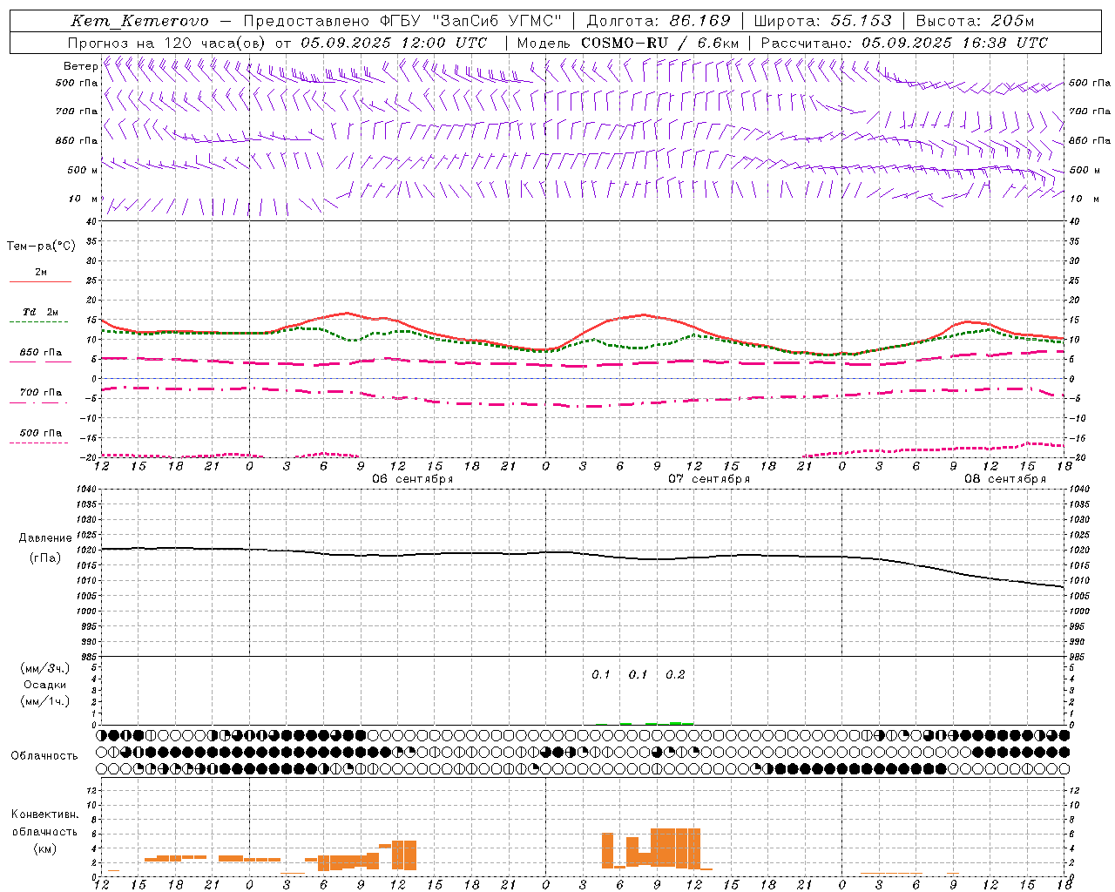
Task: Select the Широта: 55.153 header value
Action: (823, 21)
